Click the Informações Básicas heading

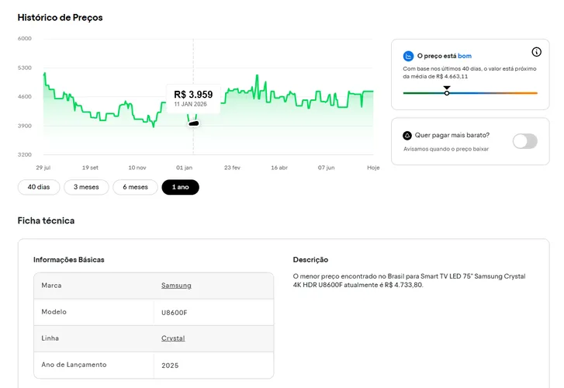click(69, 260)
